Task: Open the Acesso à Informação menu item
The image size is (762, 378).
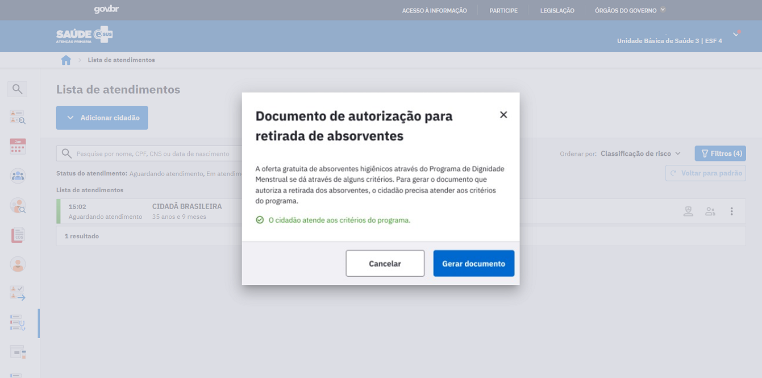Action: click(434, 10)
